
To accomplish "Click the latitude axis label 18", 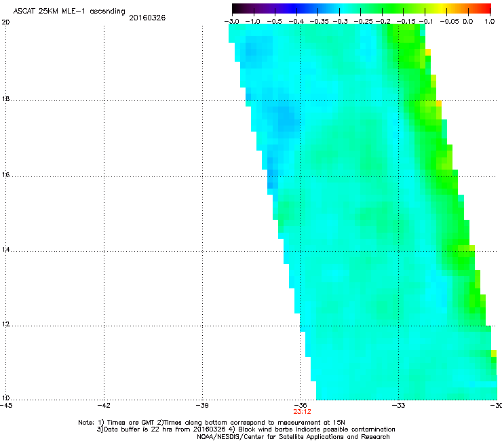I will (x=5, y=98).
